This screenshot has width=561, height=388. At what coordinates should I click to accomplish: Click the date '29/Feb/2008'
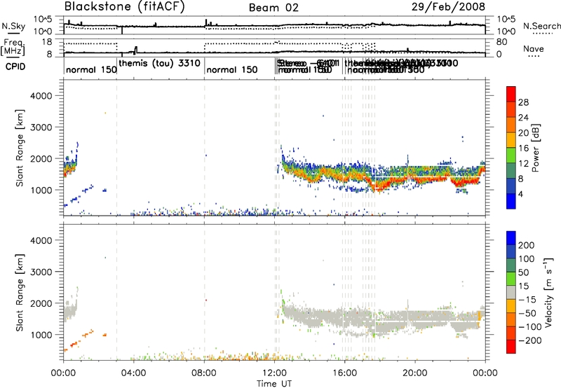point(448,7)
